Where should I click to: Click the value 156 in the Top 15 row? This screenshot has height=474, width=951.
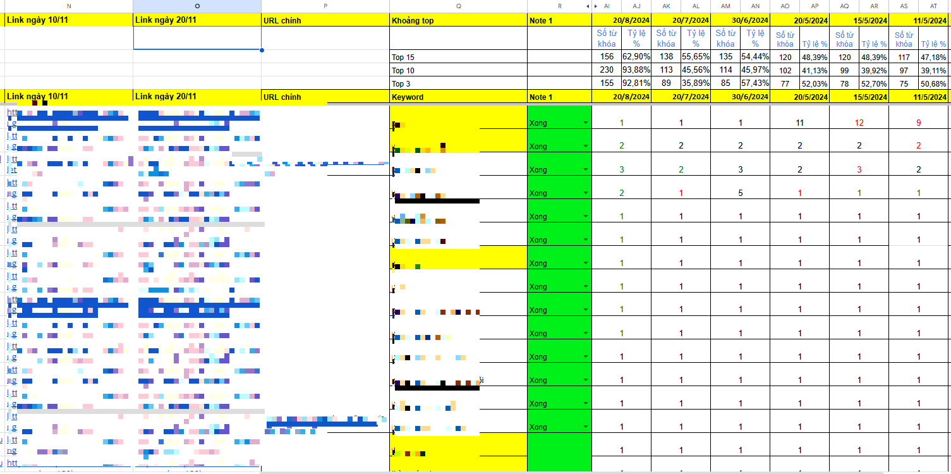point(607,57)
